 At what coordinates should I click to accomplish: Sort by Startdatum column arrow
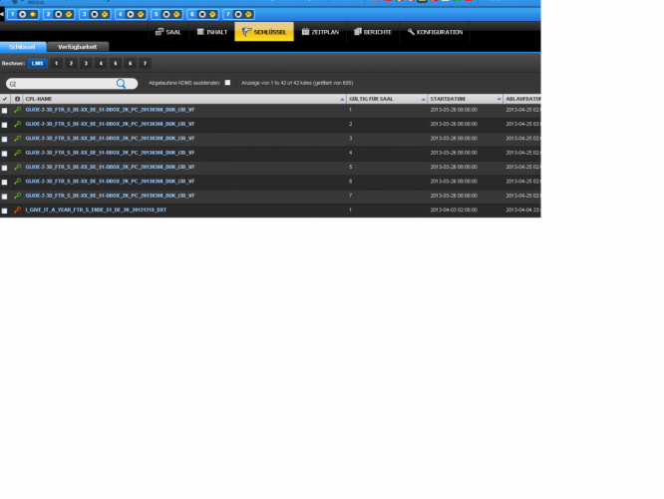click(x=498, y=99)
